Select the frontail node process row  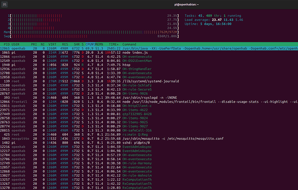(x=194, y=101)
